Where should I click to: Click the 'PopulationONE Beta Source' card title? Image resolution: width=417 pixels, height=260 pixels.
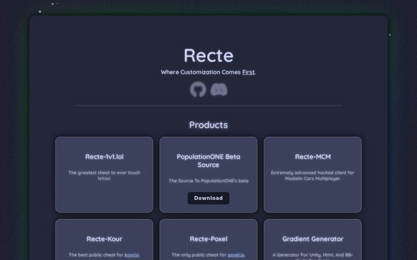coord(208,161)
